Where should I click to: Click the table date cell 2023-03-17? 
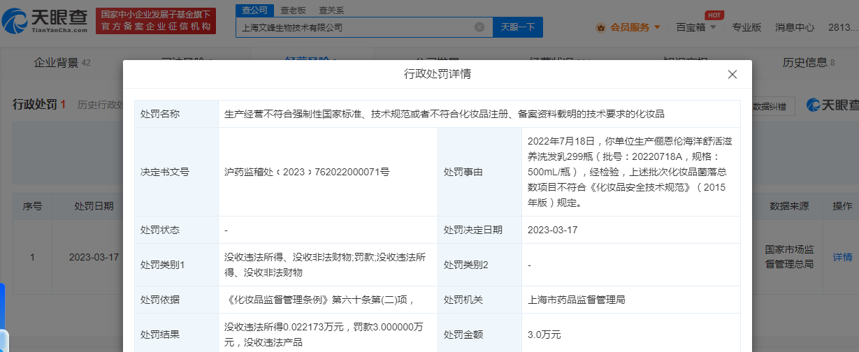[94, 257]
